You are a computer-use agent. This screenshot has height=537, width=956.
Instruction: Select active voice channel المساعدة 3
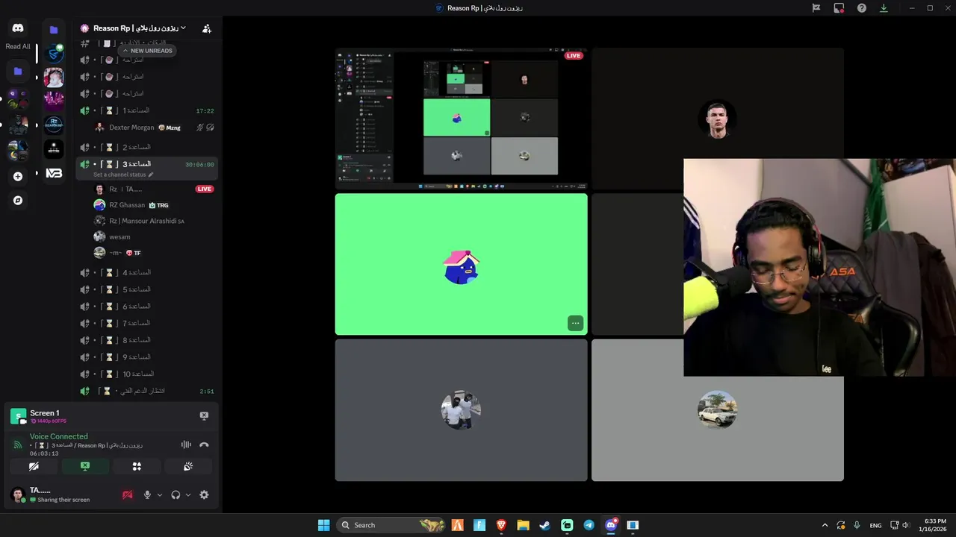tap(147, 164)
